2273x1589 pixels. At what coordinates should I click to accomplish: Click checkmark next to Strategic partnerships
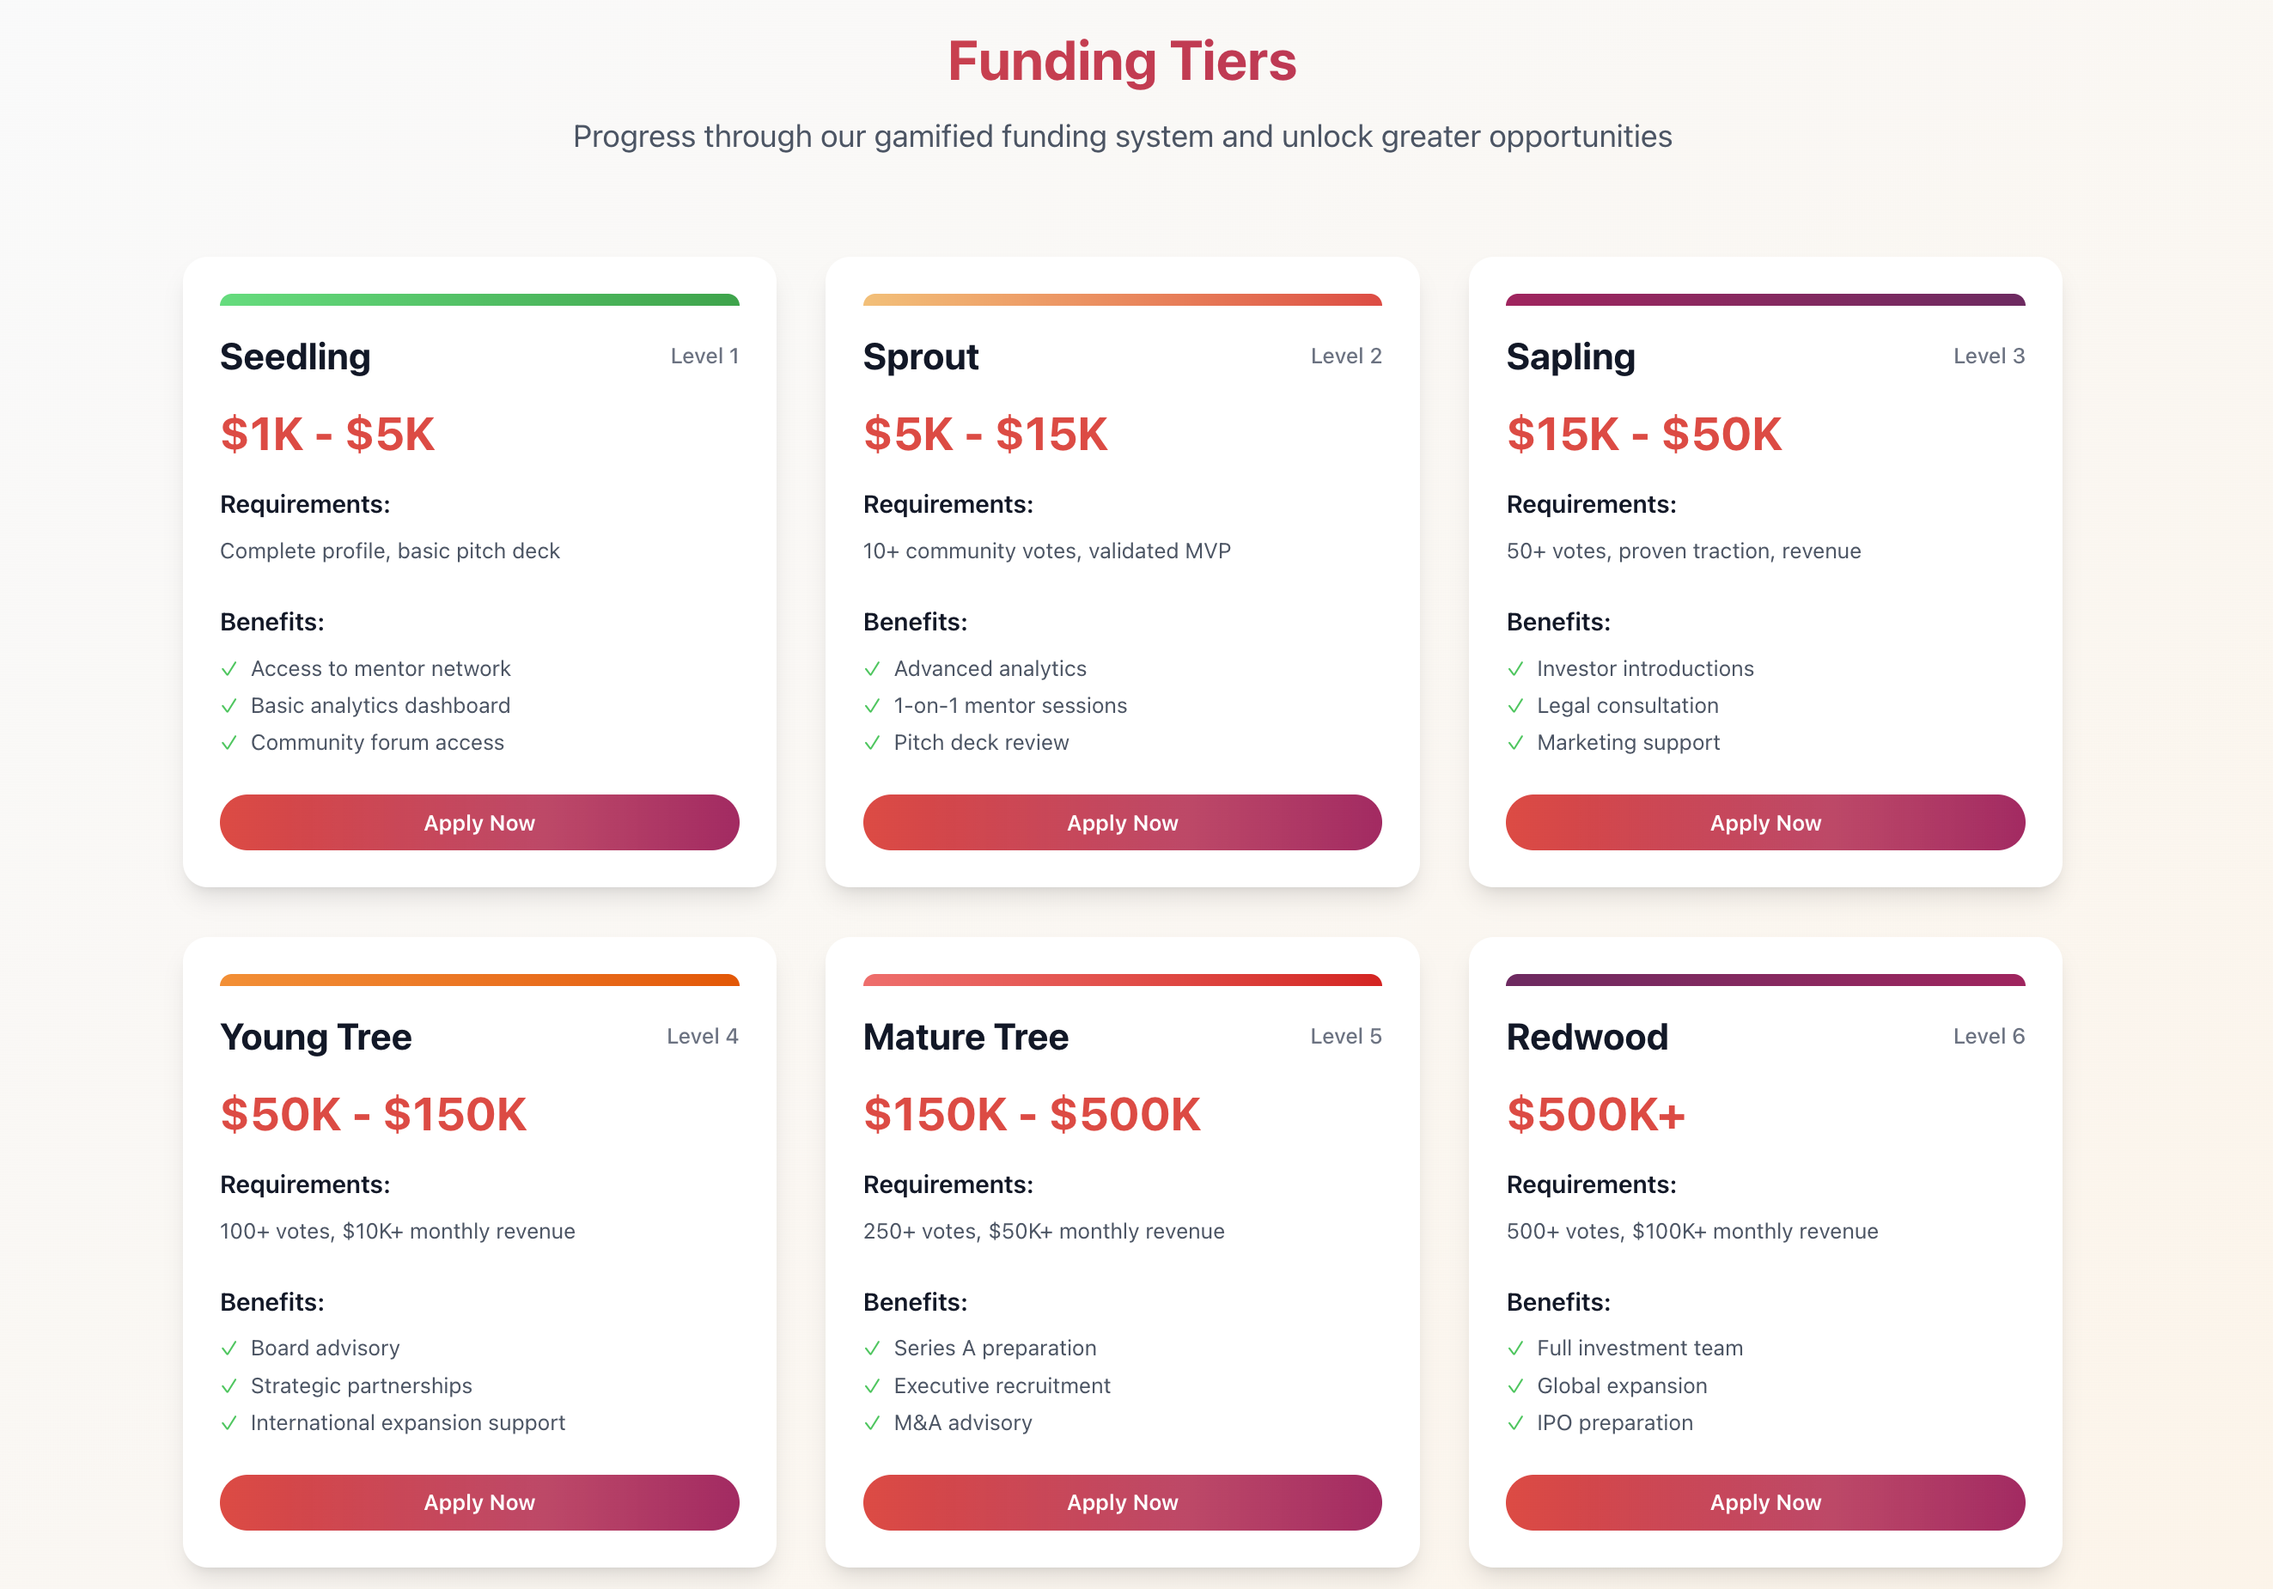coord(229,1386)
